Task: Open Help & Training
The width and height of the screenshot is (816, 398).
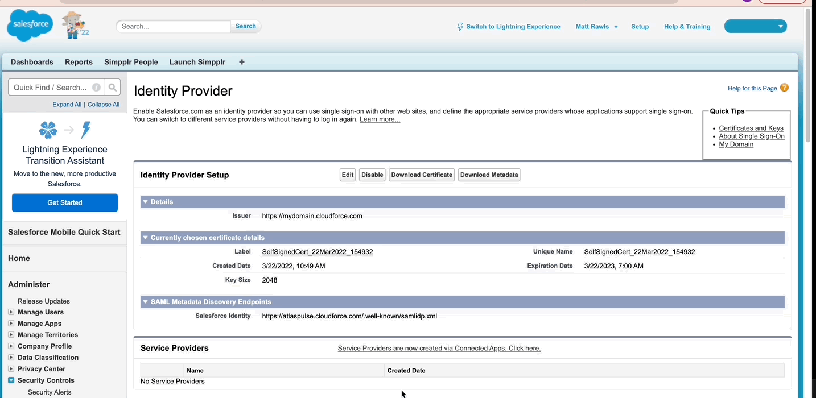Action: point(687,27)
